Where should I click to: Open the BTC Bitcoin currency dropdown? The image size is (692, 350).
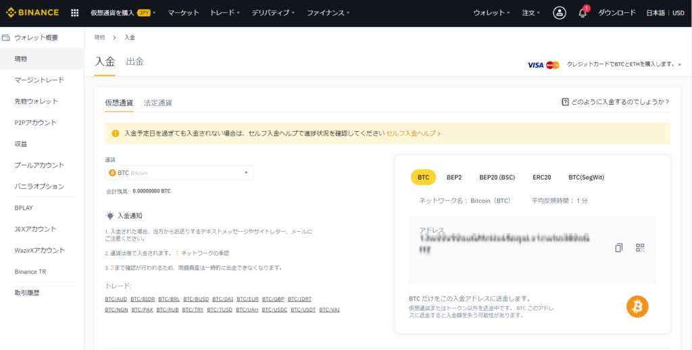pos(179,172)
